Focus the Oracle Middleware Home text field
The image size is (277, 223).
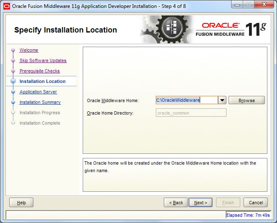(187, 100)
